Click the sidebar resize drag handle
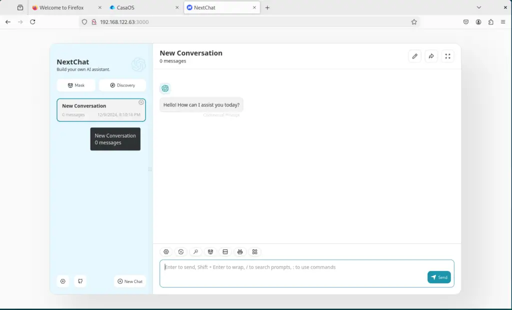This screenshot has width=512, height=310. point(150,169)
